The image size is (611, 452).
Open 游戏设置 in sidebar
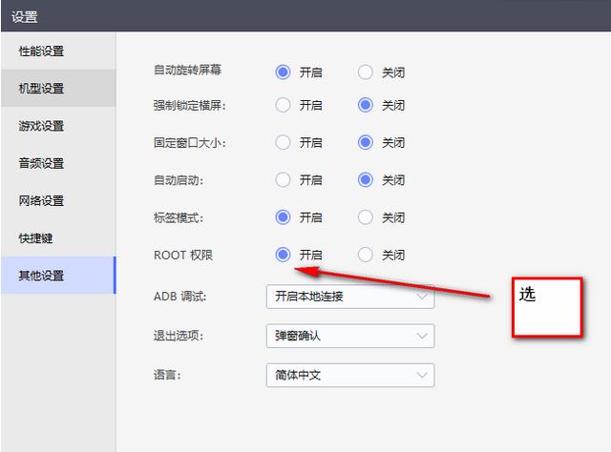42,126
